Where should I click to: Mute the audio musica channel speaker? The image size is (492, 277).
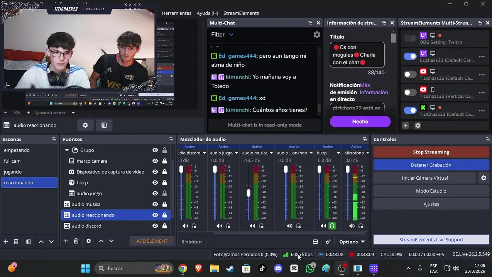pyautogui.click(x=252, y=226)
